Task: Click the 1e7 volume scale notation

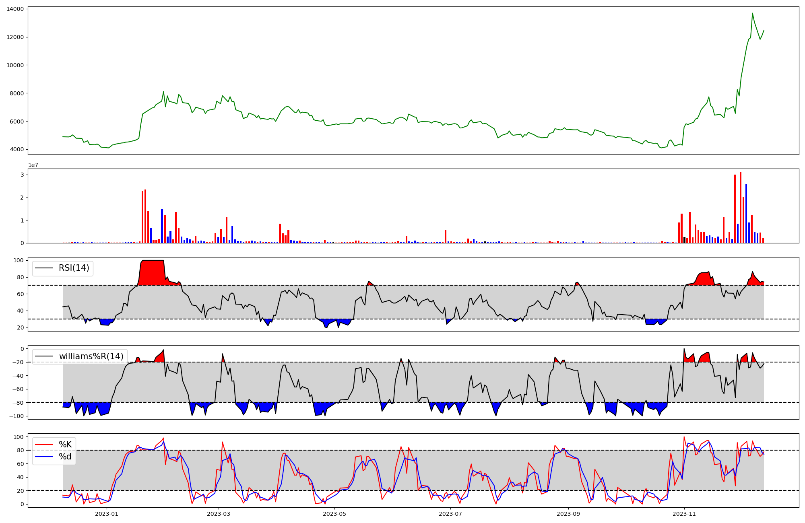Action: (x=33, y=165)
